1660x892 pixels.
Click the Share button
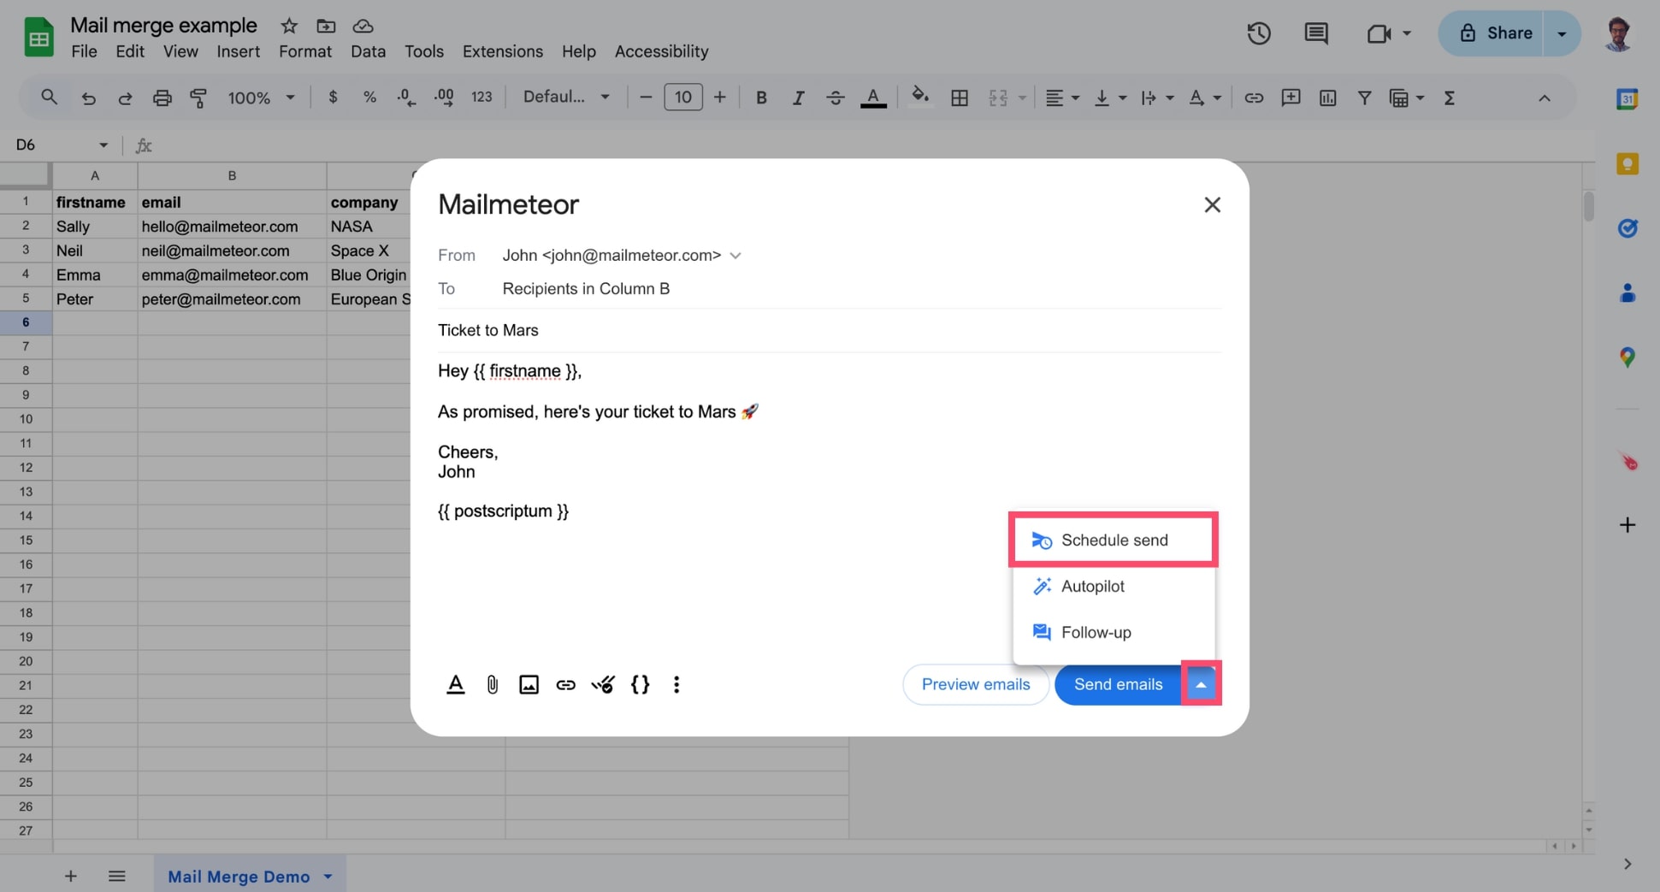[x=1492, y=33]
